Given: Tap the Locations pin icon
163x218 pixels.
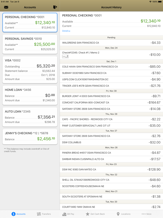Looking at the screenshot, I should pos(118,214).
